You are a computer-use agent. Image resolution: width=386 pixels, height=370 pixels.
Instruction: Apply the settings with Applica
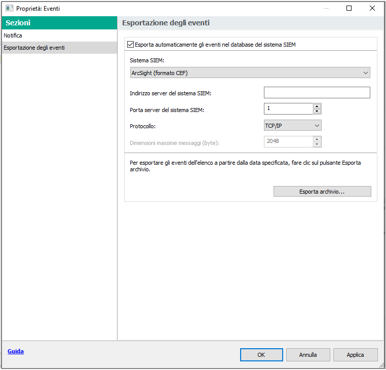pyautogui.click(x=355, y=355)
